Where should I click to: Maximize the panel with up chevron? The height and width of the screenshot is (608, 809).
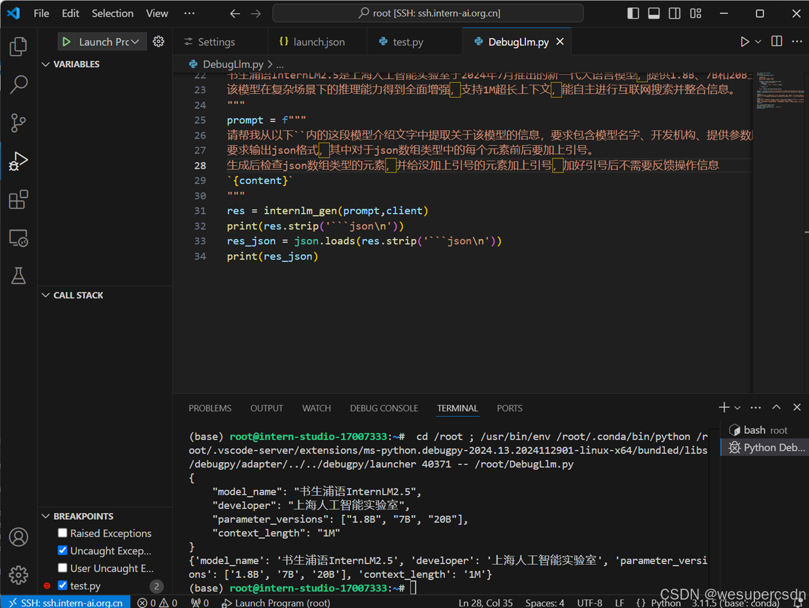pos(777,407)
